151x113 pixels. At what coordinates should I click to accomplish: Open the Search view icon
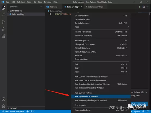4,15
